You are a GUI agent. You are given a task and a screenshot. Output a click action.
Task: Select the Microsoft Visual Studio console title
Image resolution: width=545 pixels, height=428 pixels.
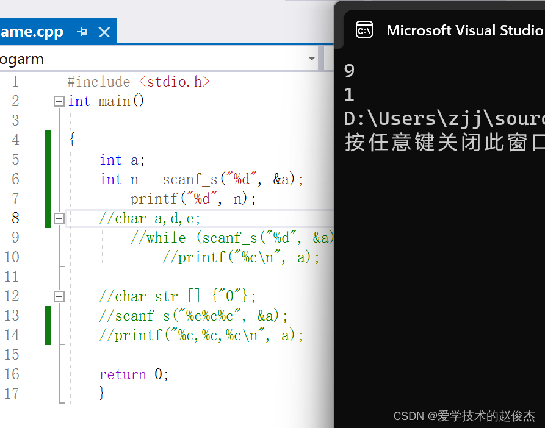(466, 30)
